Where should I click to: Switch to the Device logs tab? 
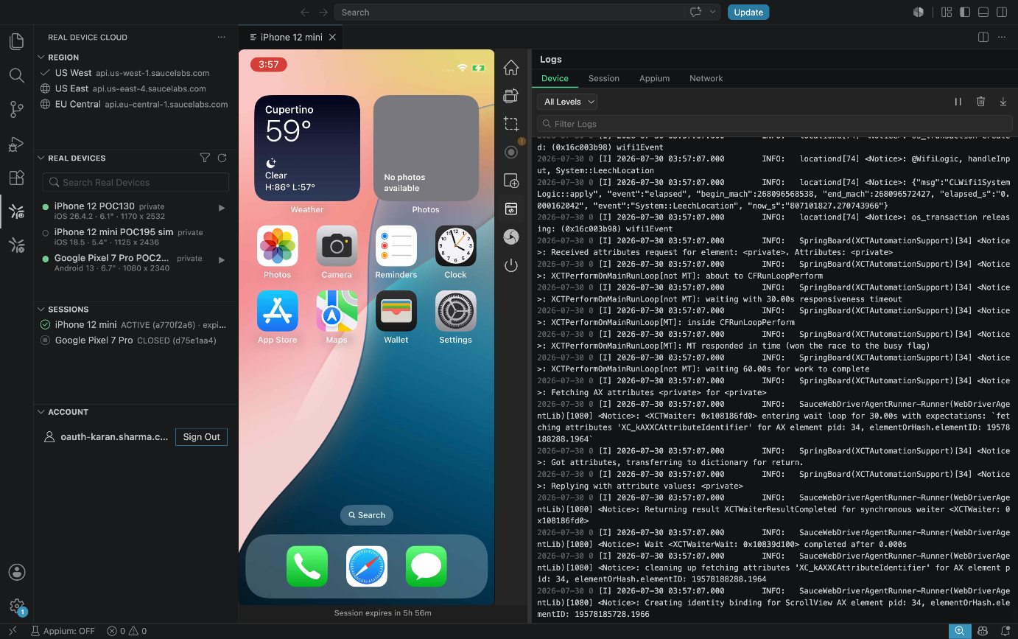[x=555, y=78]
